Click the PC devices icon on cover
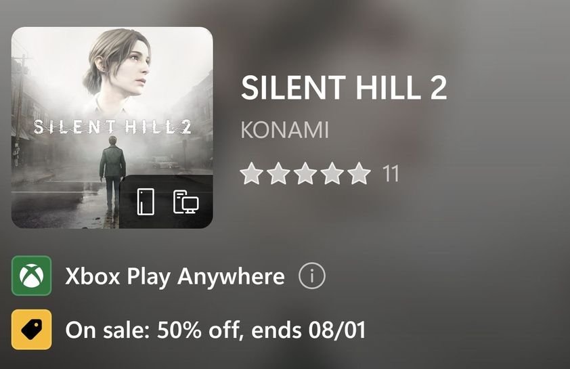This screenshot has height=369, width=570. coord(185,202)
